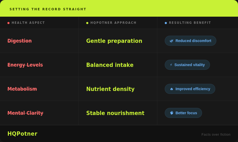238x142 pixels.
Task: Click the struck-through Energy Levels label
Action: click(25, 65)
